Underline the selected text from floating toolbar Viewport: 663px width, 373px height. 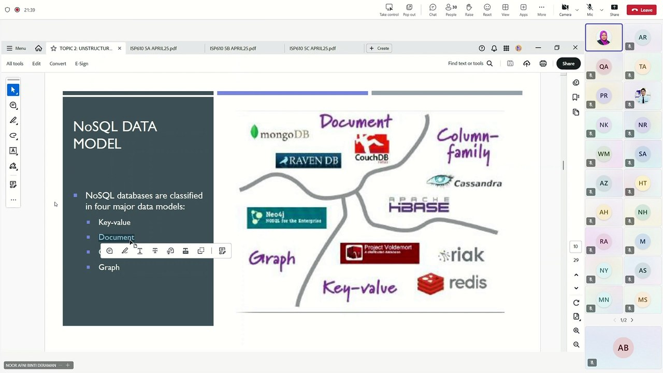(140, 251)
